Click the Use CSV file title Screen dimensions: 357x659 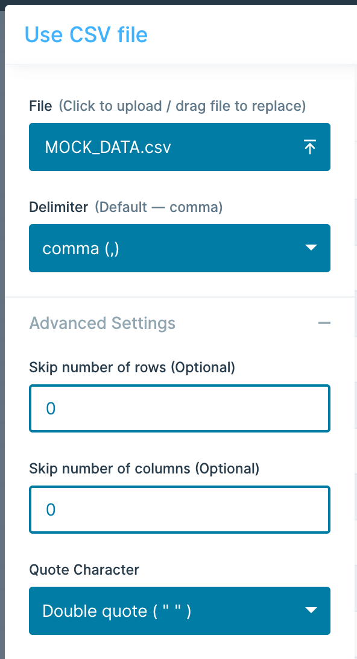pos(86,34)
